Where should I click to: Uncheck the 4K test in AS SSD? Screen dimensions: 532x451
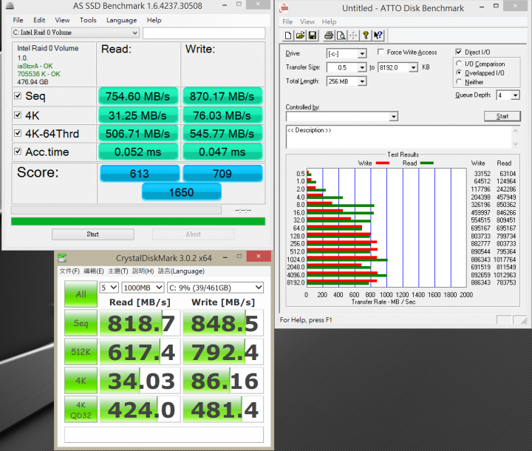tap(18, 115)
